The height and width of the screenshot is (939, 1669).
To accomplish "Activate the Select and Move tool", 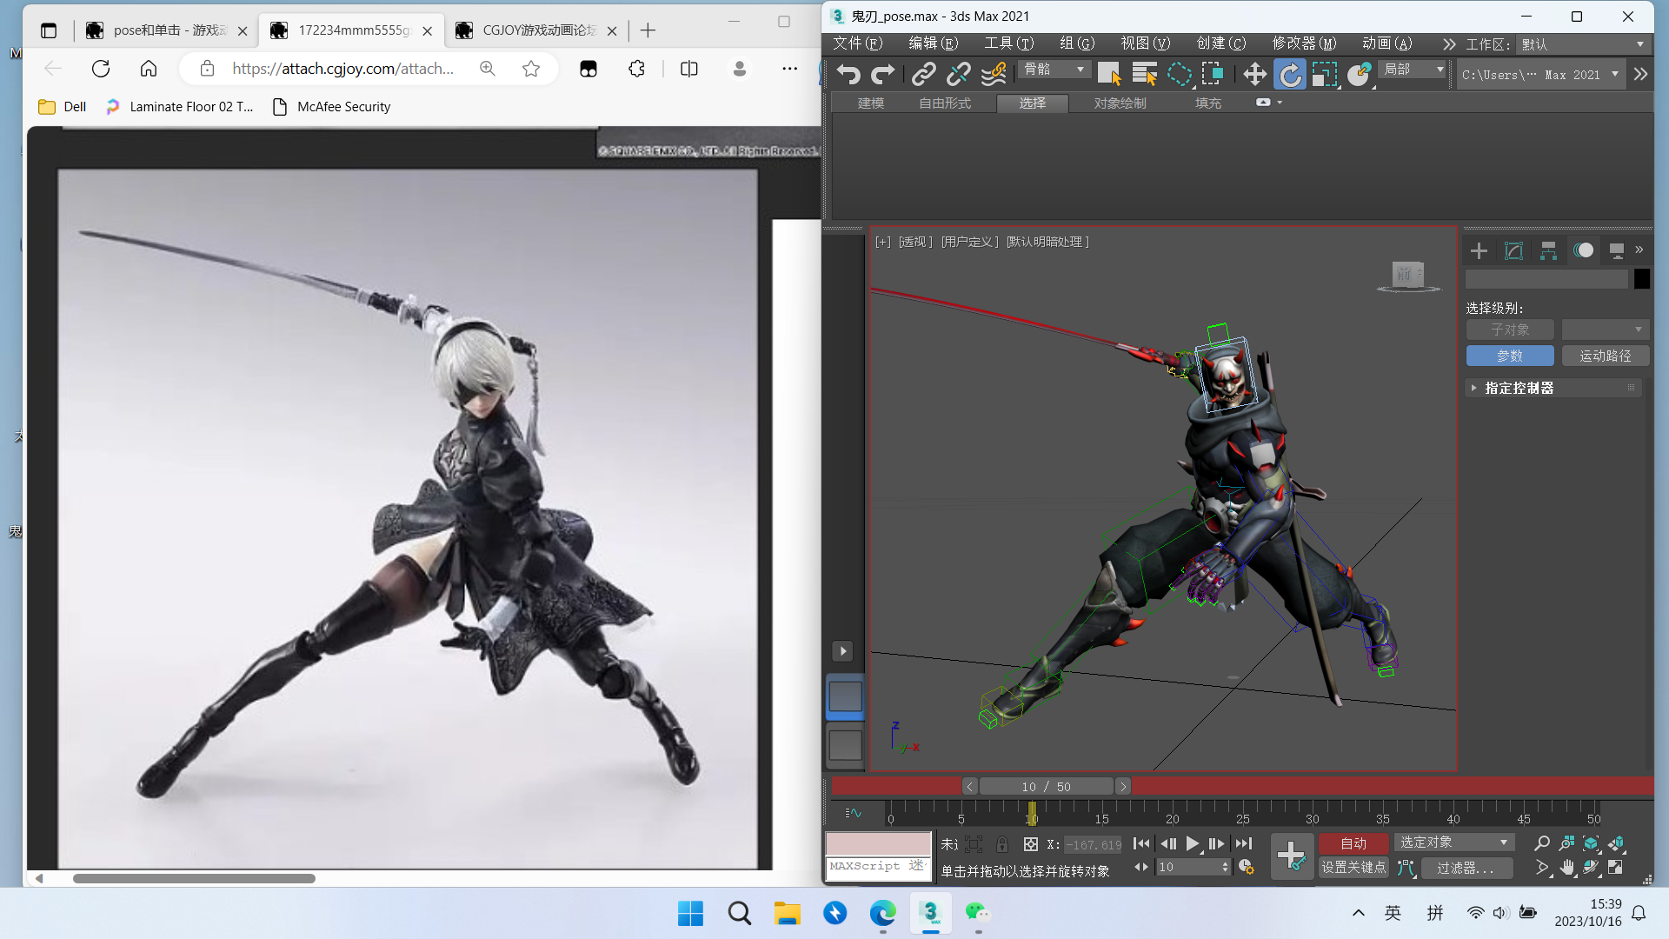I will click(x=1254, y=74).
